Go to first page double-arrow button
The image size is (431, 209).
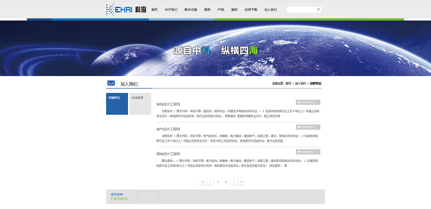(202, 182)
